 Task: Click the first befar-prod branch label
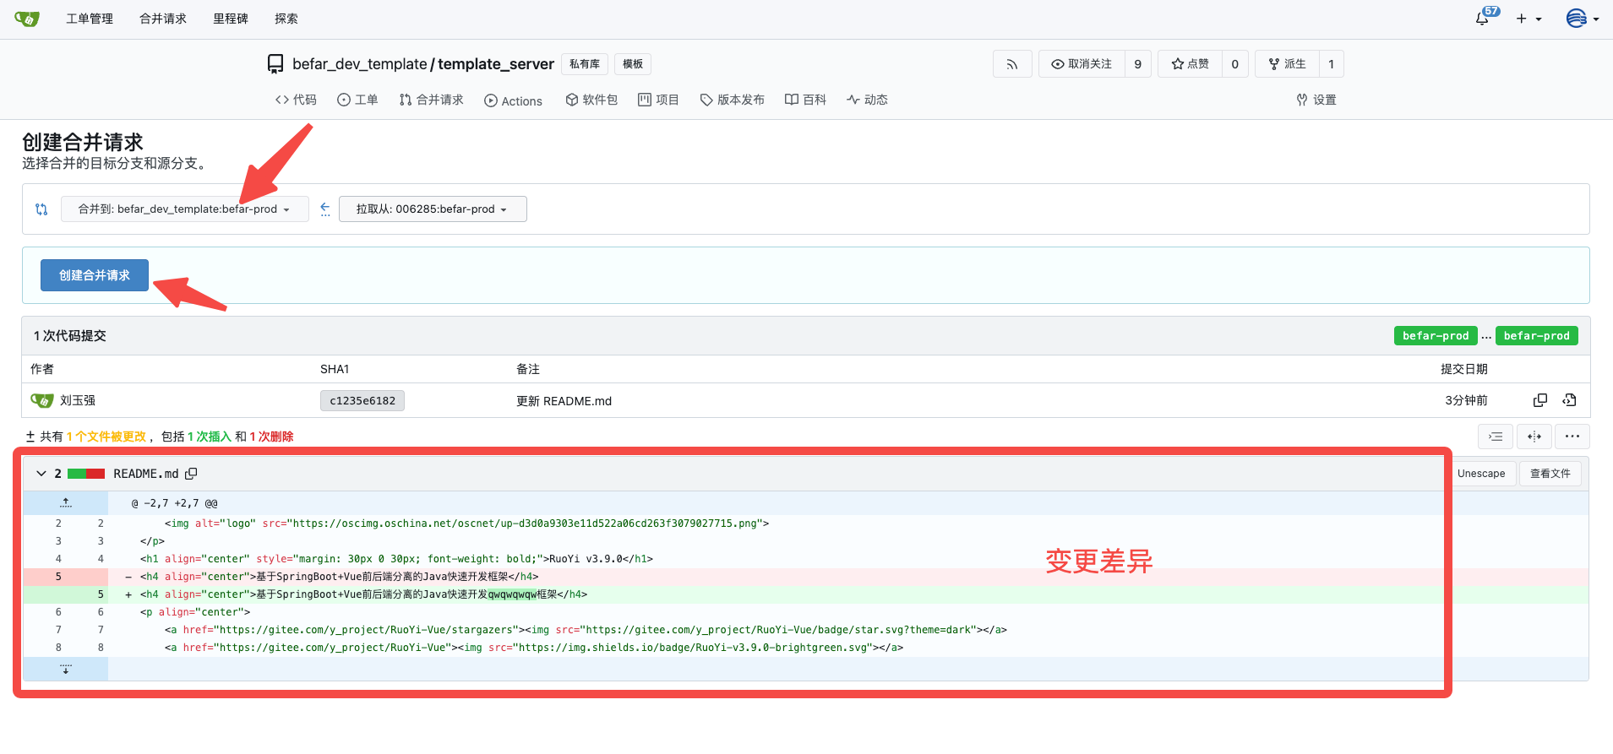click(1436, 335)
